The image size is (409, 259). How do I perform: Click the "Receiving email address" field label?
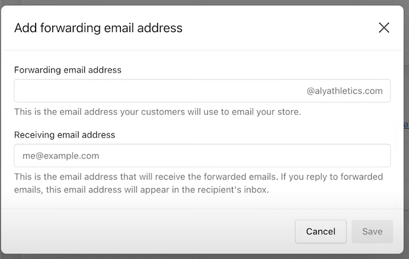click(65, 135)
